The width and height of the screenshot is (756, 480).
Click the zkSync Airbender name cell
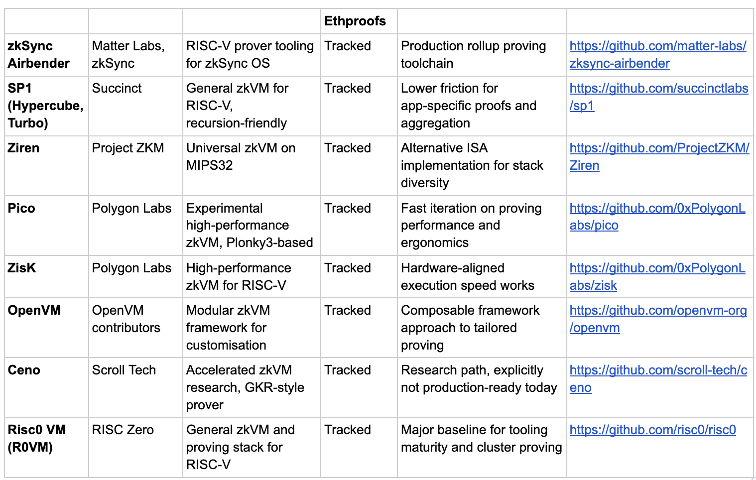(47, 55)
